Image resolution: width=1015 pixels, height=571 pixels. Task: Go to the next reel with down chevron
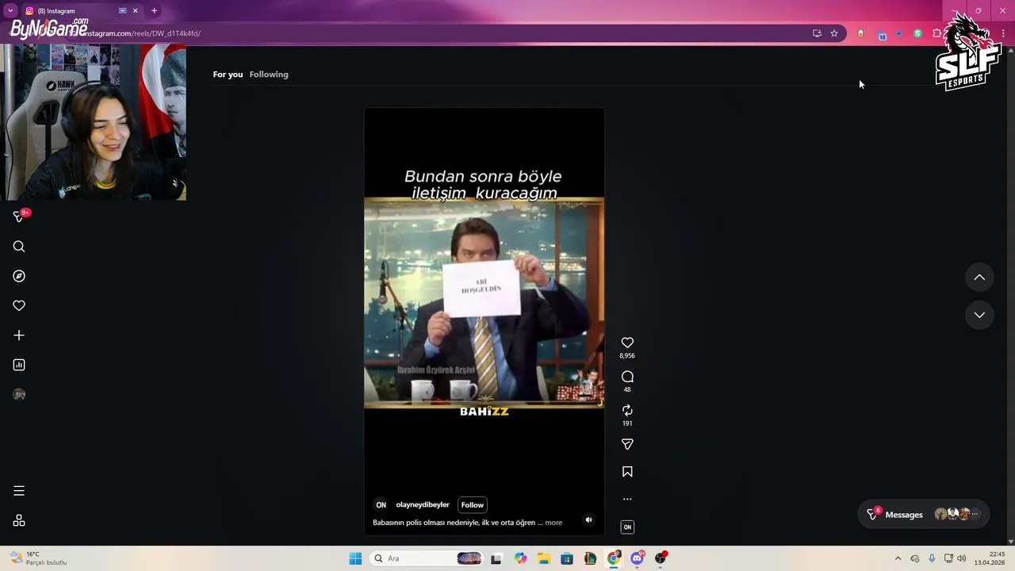979,315
